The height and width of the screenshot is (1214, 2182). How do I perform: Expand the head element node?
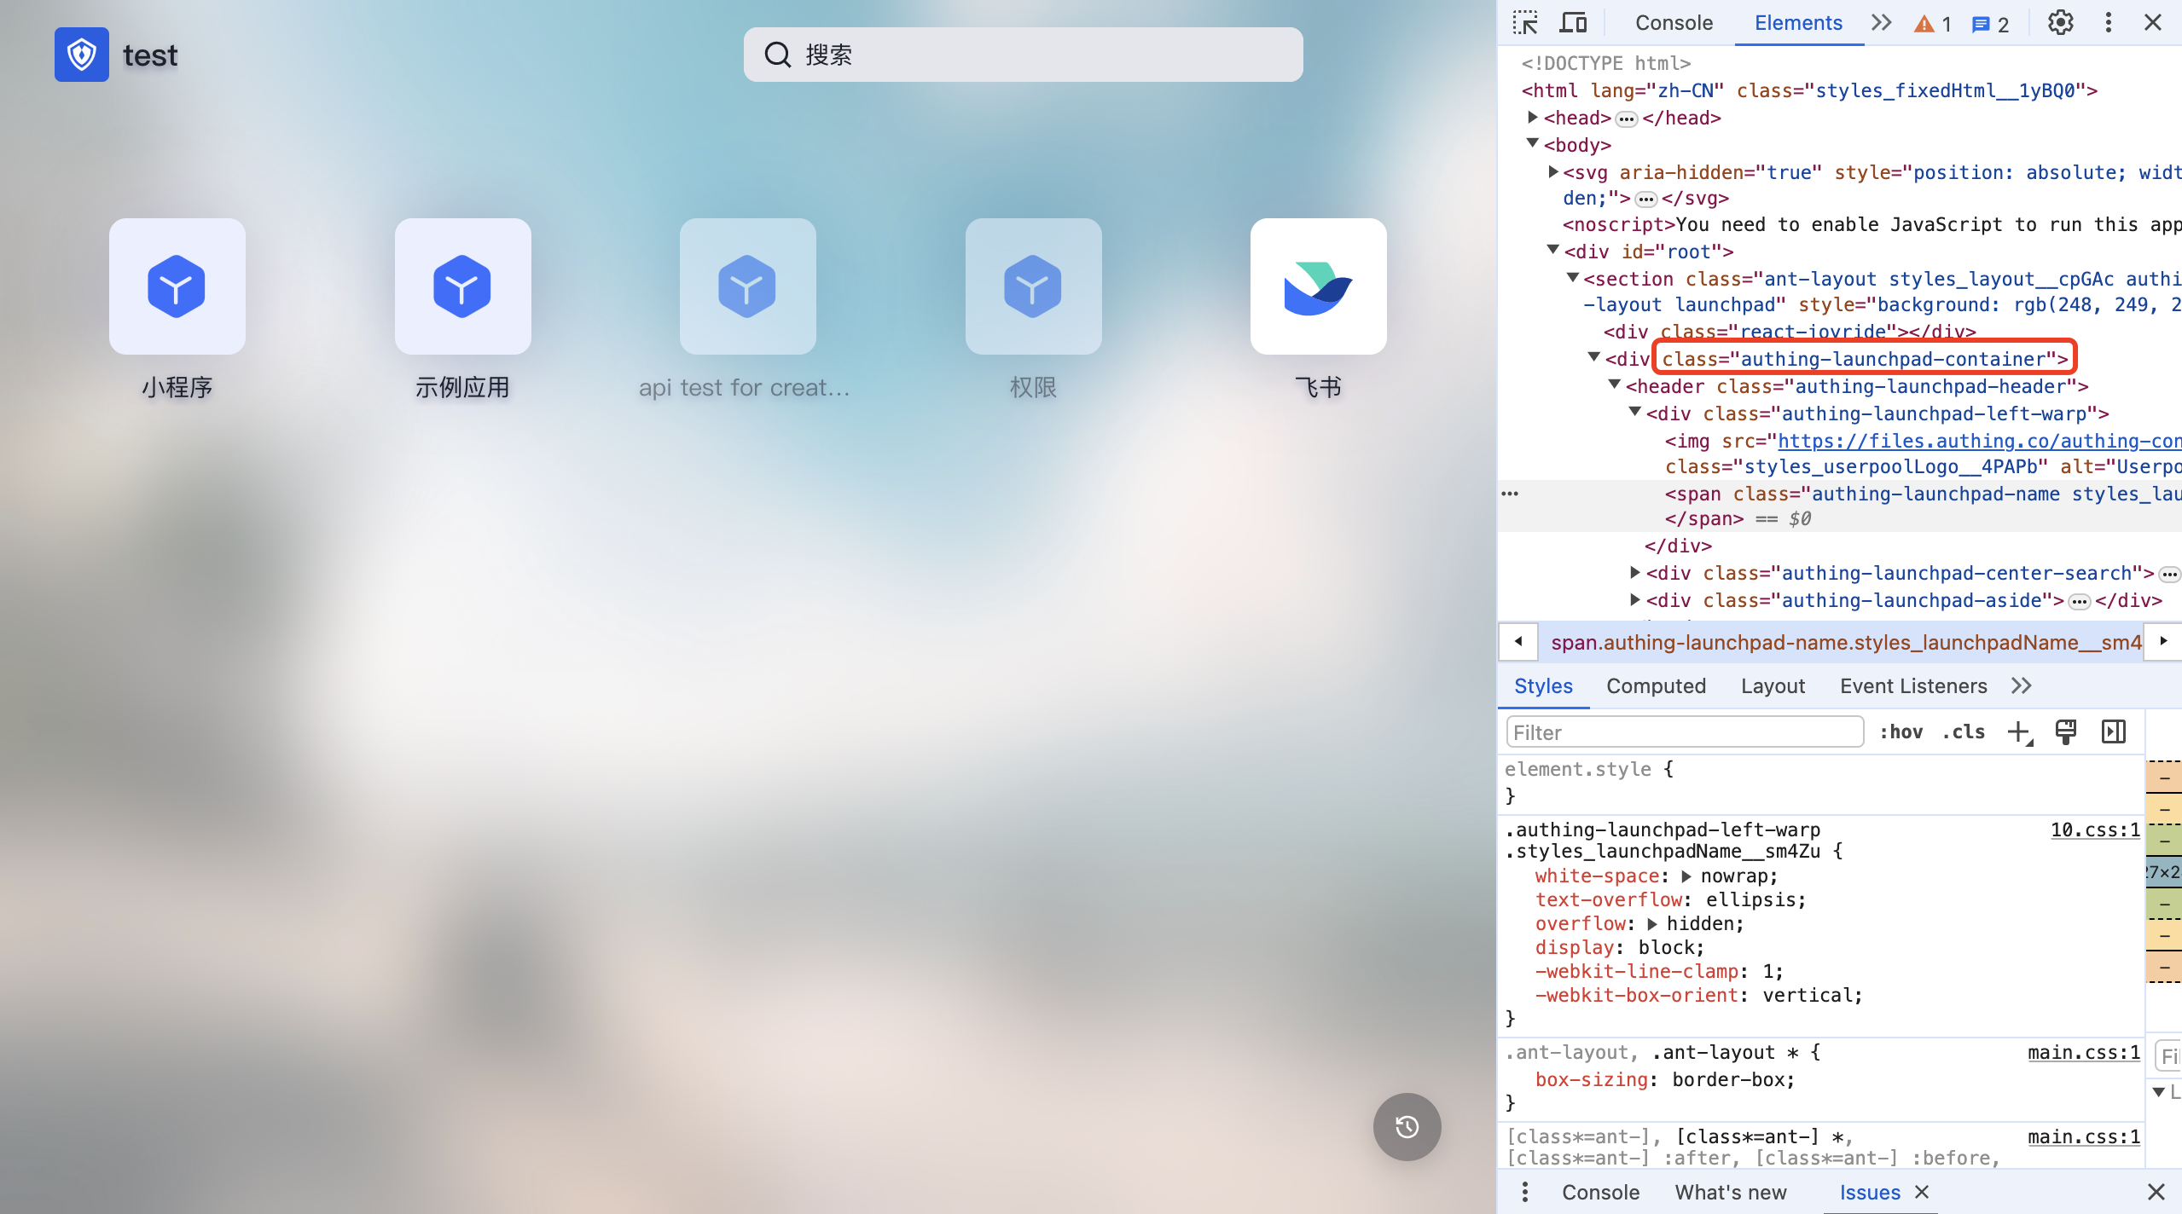[1533, 118]
